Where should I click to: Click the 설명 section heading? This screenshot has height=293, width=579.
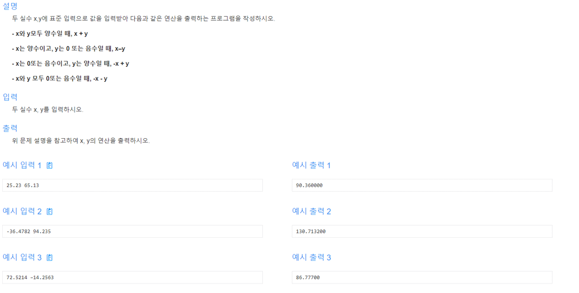10,6
